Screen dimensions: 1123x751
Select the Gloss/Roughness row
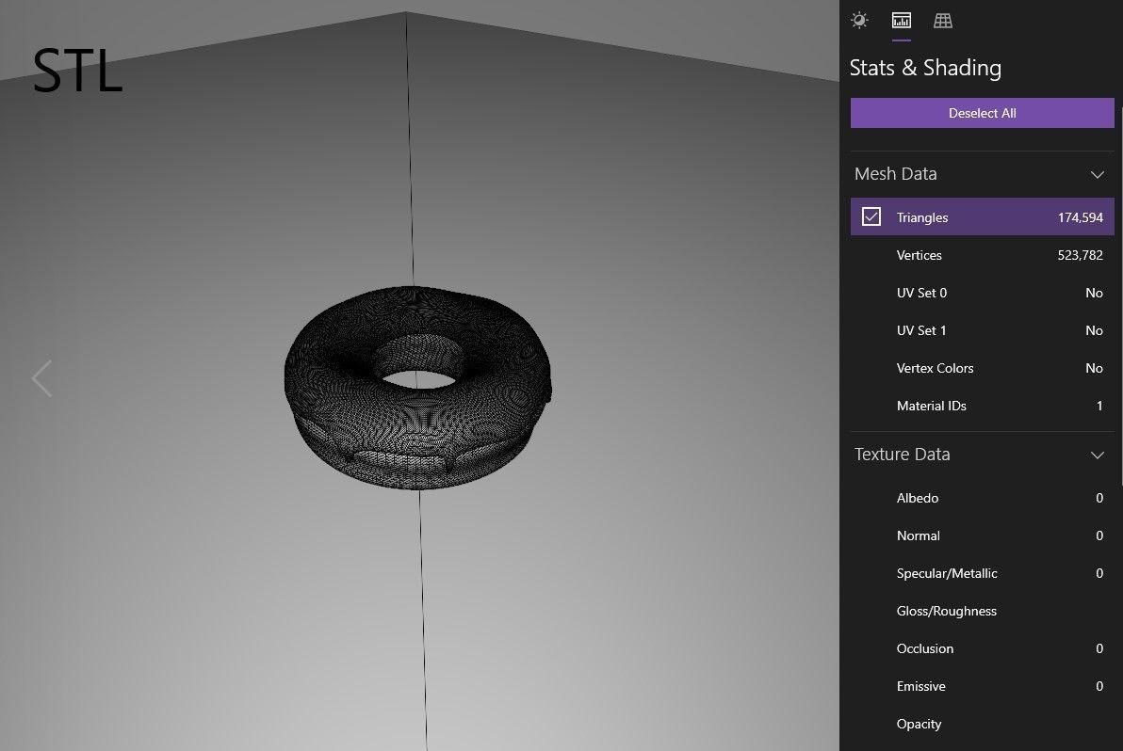click(982, 611)
